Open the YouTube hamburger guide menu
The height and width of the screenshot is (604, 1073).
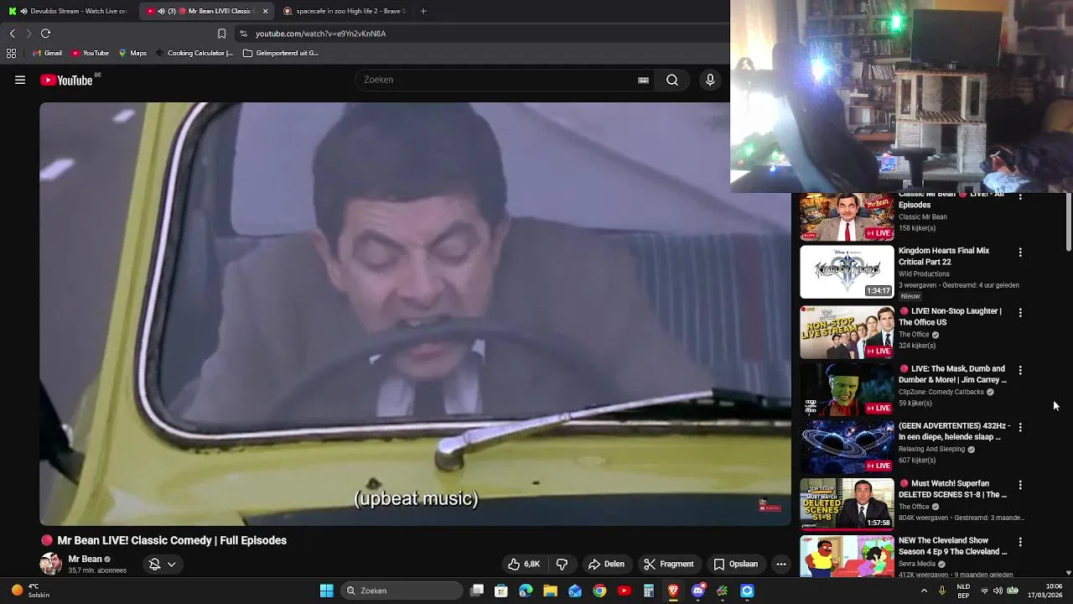coord(20,81)
